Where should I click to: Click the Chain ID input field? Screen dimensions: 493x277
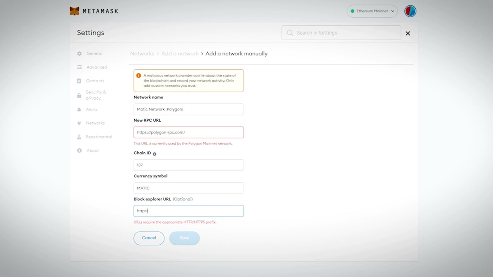189,165
